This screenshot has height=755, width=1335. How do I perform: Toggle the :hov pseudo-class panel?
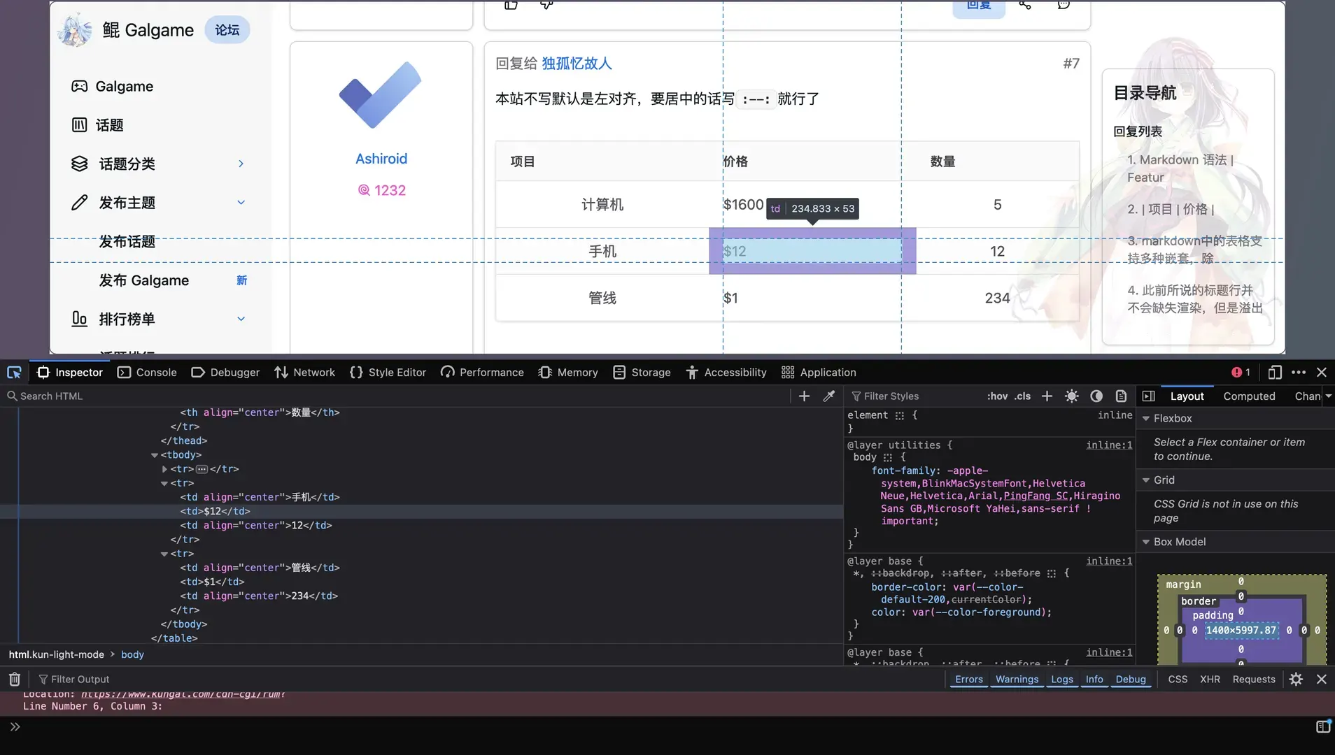pyautogui.click(x=997, y=396)
